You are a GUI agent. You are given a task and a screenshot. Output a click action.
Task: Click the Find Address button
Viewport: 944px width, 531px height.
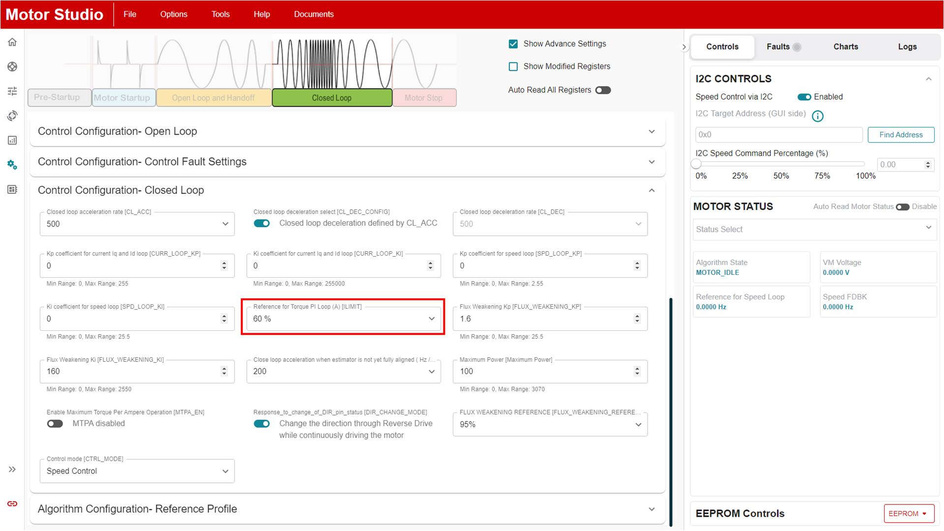pyautogui.click(x=900, y=135)
